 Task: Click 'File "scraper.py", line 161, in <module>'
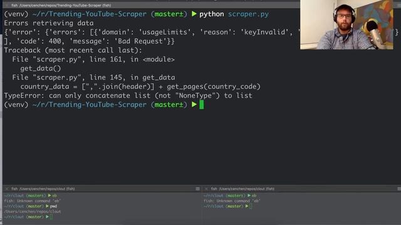click(93, 59)
